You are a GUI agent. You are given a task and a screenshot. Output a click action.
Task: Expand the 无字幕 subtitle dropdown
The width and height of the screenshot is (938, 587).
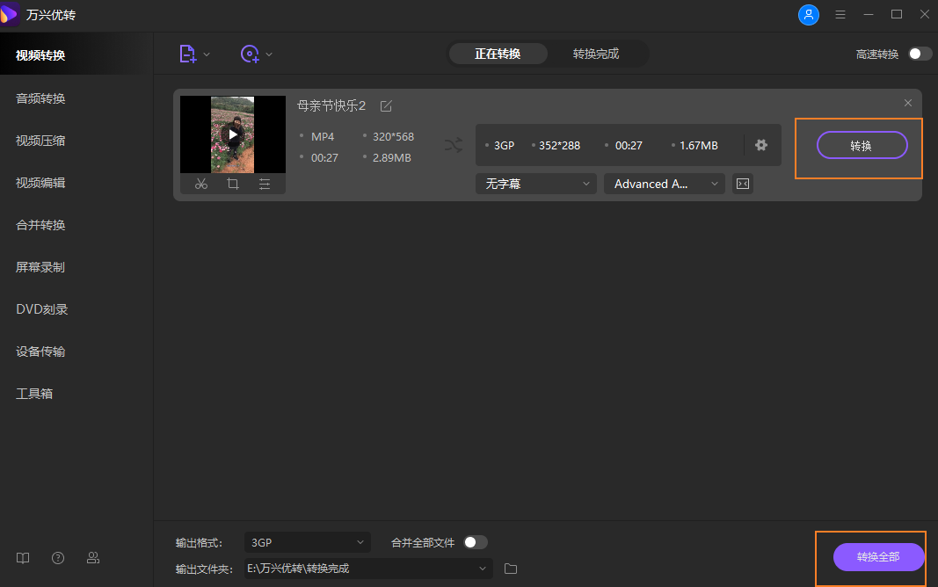(535, 184)
